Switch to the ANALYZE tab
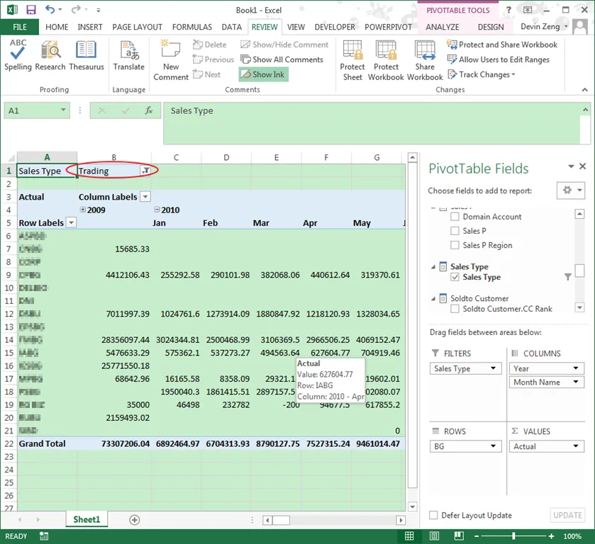595x544 pixels. (x=442, y=27)
